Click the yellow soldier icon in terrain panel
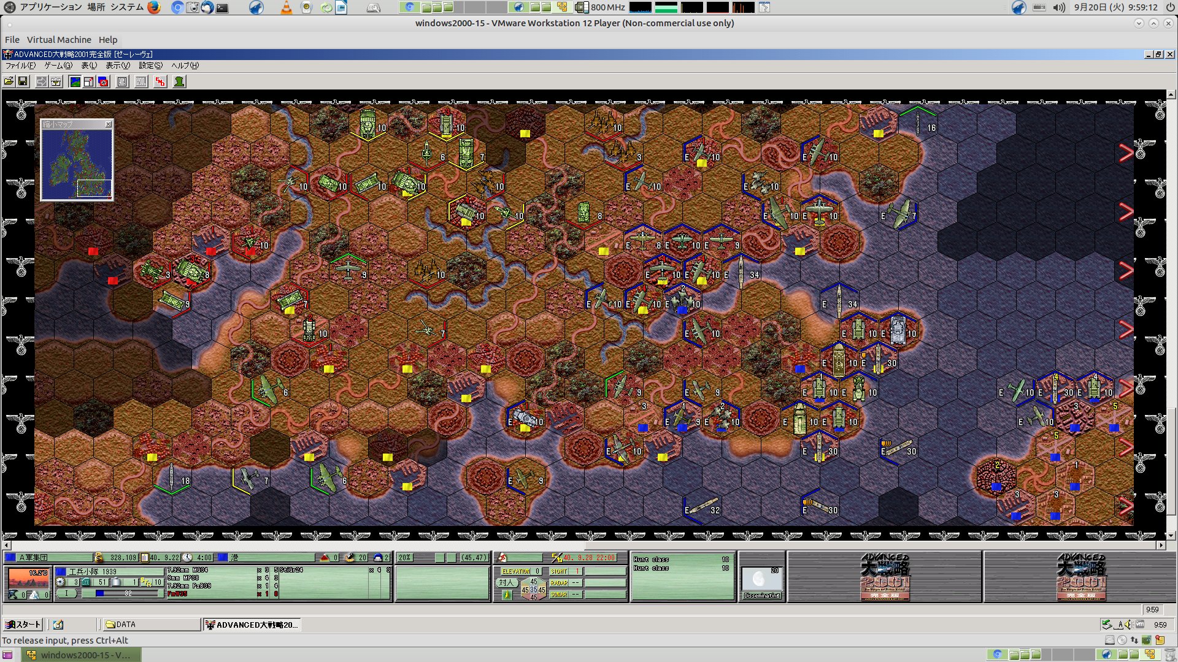 coord(506,595)
